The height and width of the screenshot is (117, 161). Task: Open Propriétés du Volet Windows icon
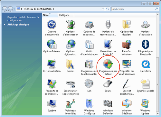click(127, 64)
